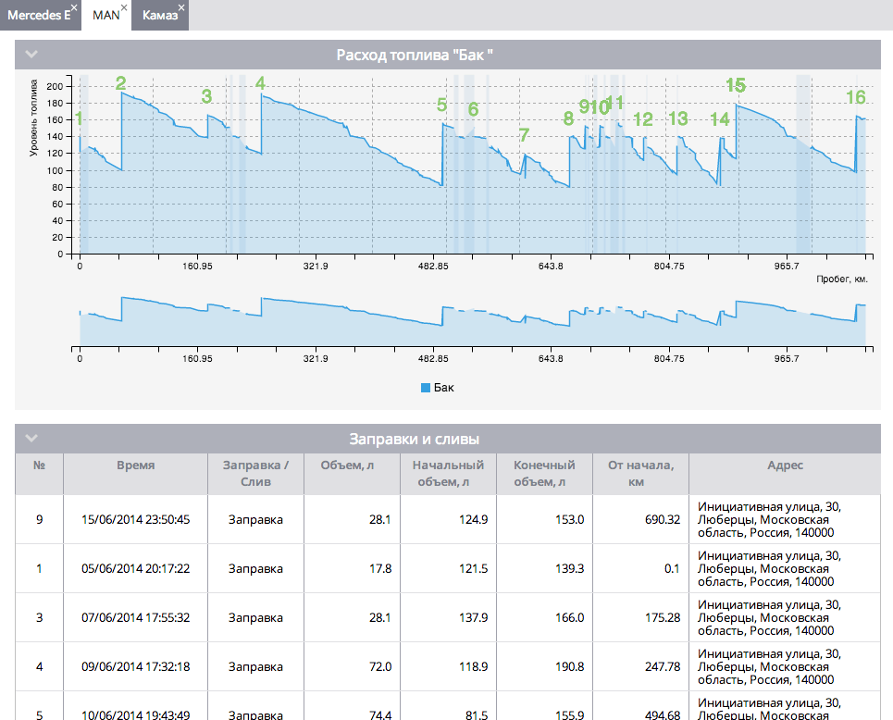The image size is (893, 720).
Task: Click the Адрес column header
Action: coord(785,466)
